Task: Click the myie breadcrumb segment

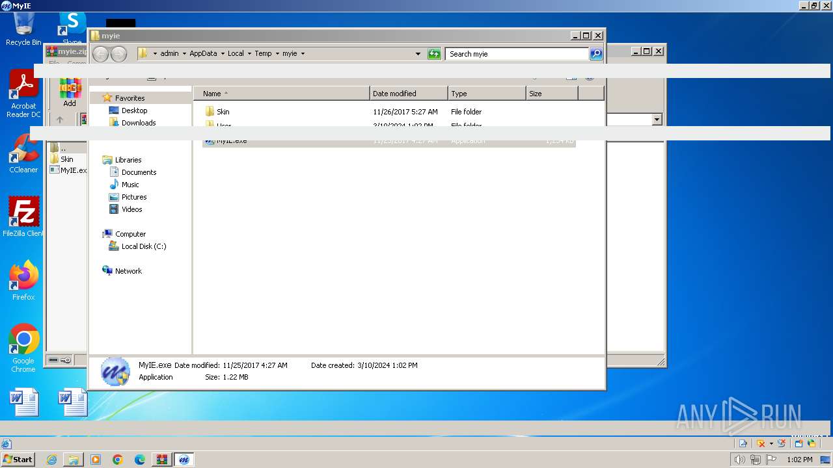Action: pos(290,53)
